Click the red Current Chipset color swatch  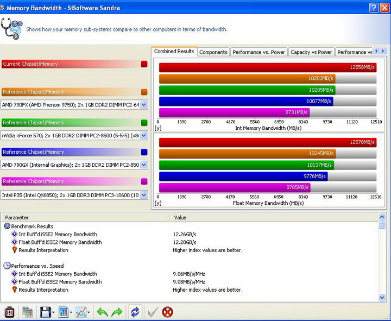point(144,64)
